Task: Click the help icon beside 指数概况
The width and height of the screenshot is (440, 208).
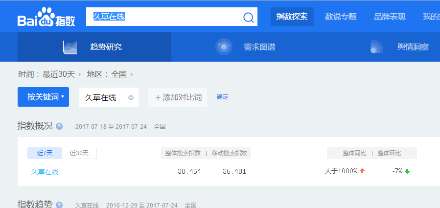Action: pyautogui.click(x=59, y=126)
